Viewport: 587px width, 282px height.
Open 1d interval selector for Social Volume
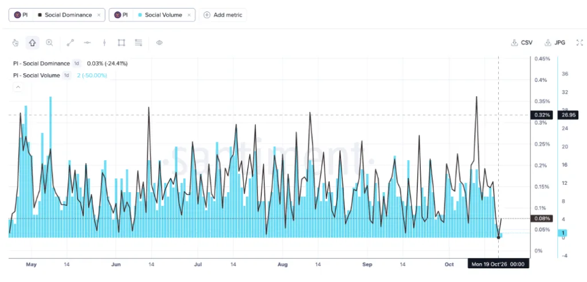click(x=66, y=76)
